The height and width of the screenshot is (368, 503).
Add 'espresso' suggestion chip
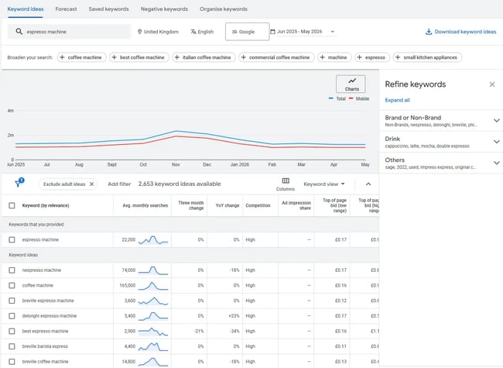pyautogui.click(x=372, y=57)
